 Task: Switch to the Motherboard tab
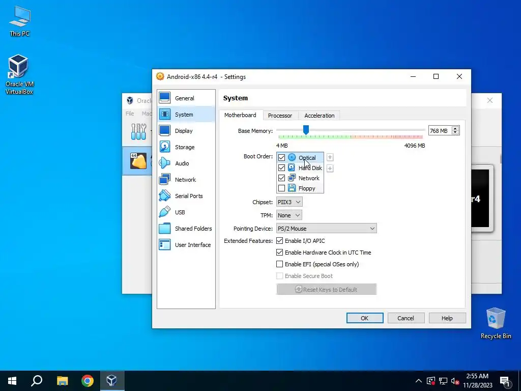(x=240, y=115)
